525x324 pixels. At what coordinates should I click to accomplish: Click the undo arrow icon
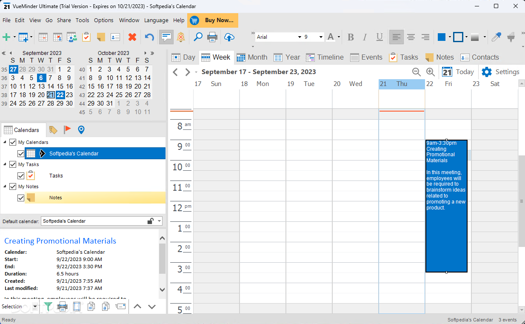[149, 37]
